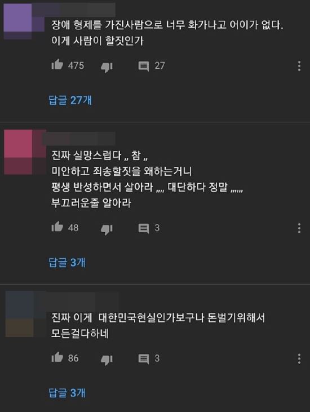Dislike the comment with 86 likes

click(107, 360)
